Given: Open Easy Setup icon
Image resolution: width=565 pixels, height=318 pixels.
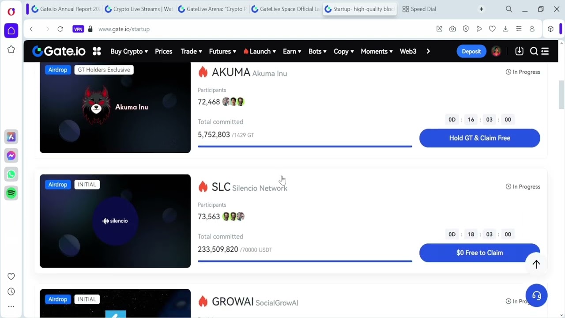Looking at the screenshot, I should [519, 29].
